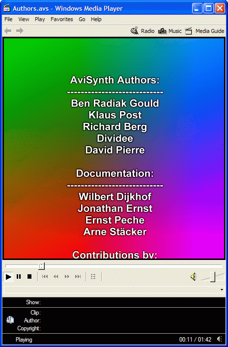
Task: Fast forward the clip
Action: tap(67, 276)
